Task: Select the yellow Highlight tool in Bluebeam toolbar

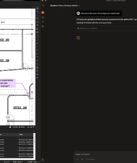Action: 37,12
